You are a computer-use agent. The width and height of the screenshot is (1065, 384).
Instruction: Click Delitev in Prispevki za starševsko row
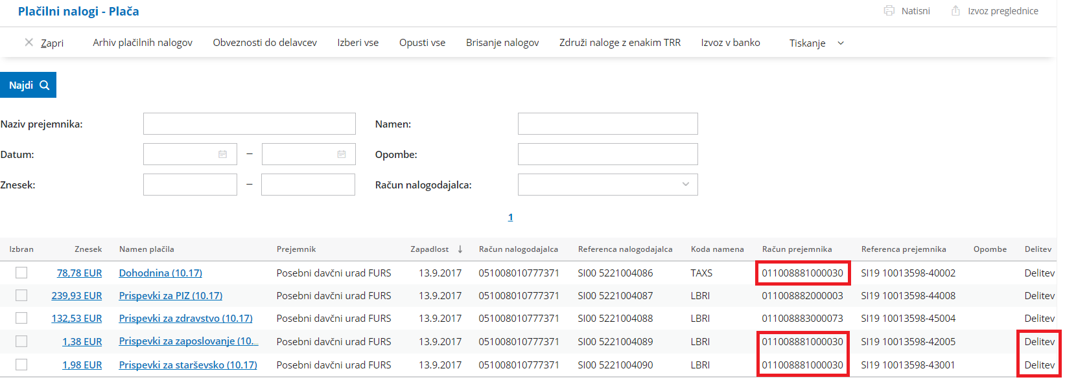[1039, 365]
